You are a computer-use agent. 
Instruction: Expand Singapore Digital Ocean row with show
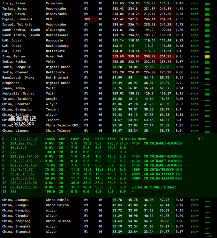194,83
